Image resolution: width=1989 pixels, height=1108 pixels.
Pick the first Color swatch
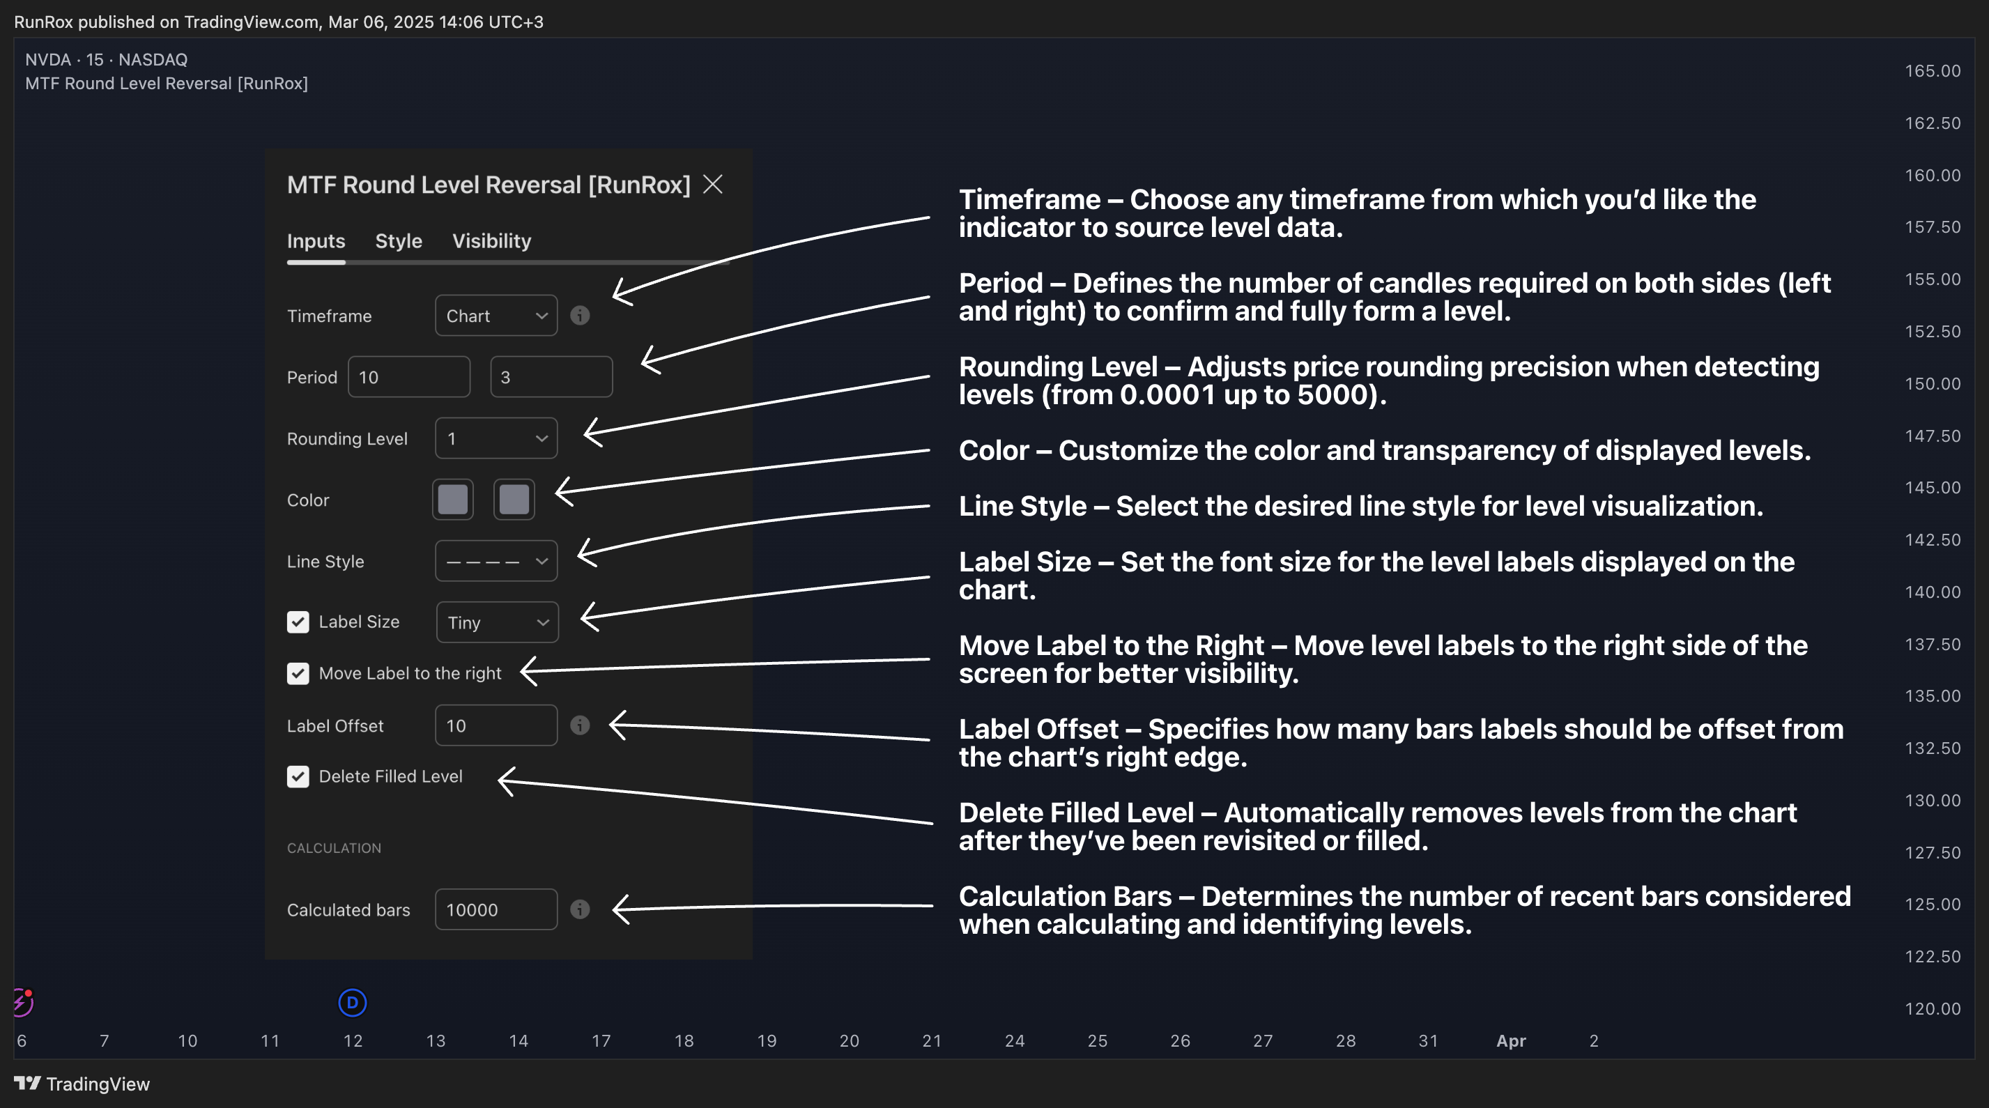(x=452, y=500)
